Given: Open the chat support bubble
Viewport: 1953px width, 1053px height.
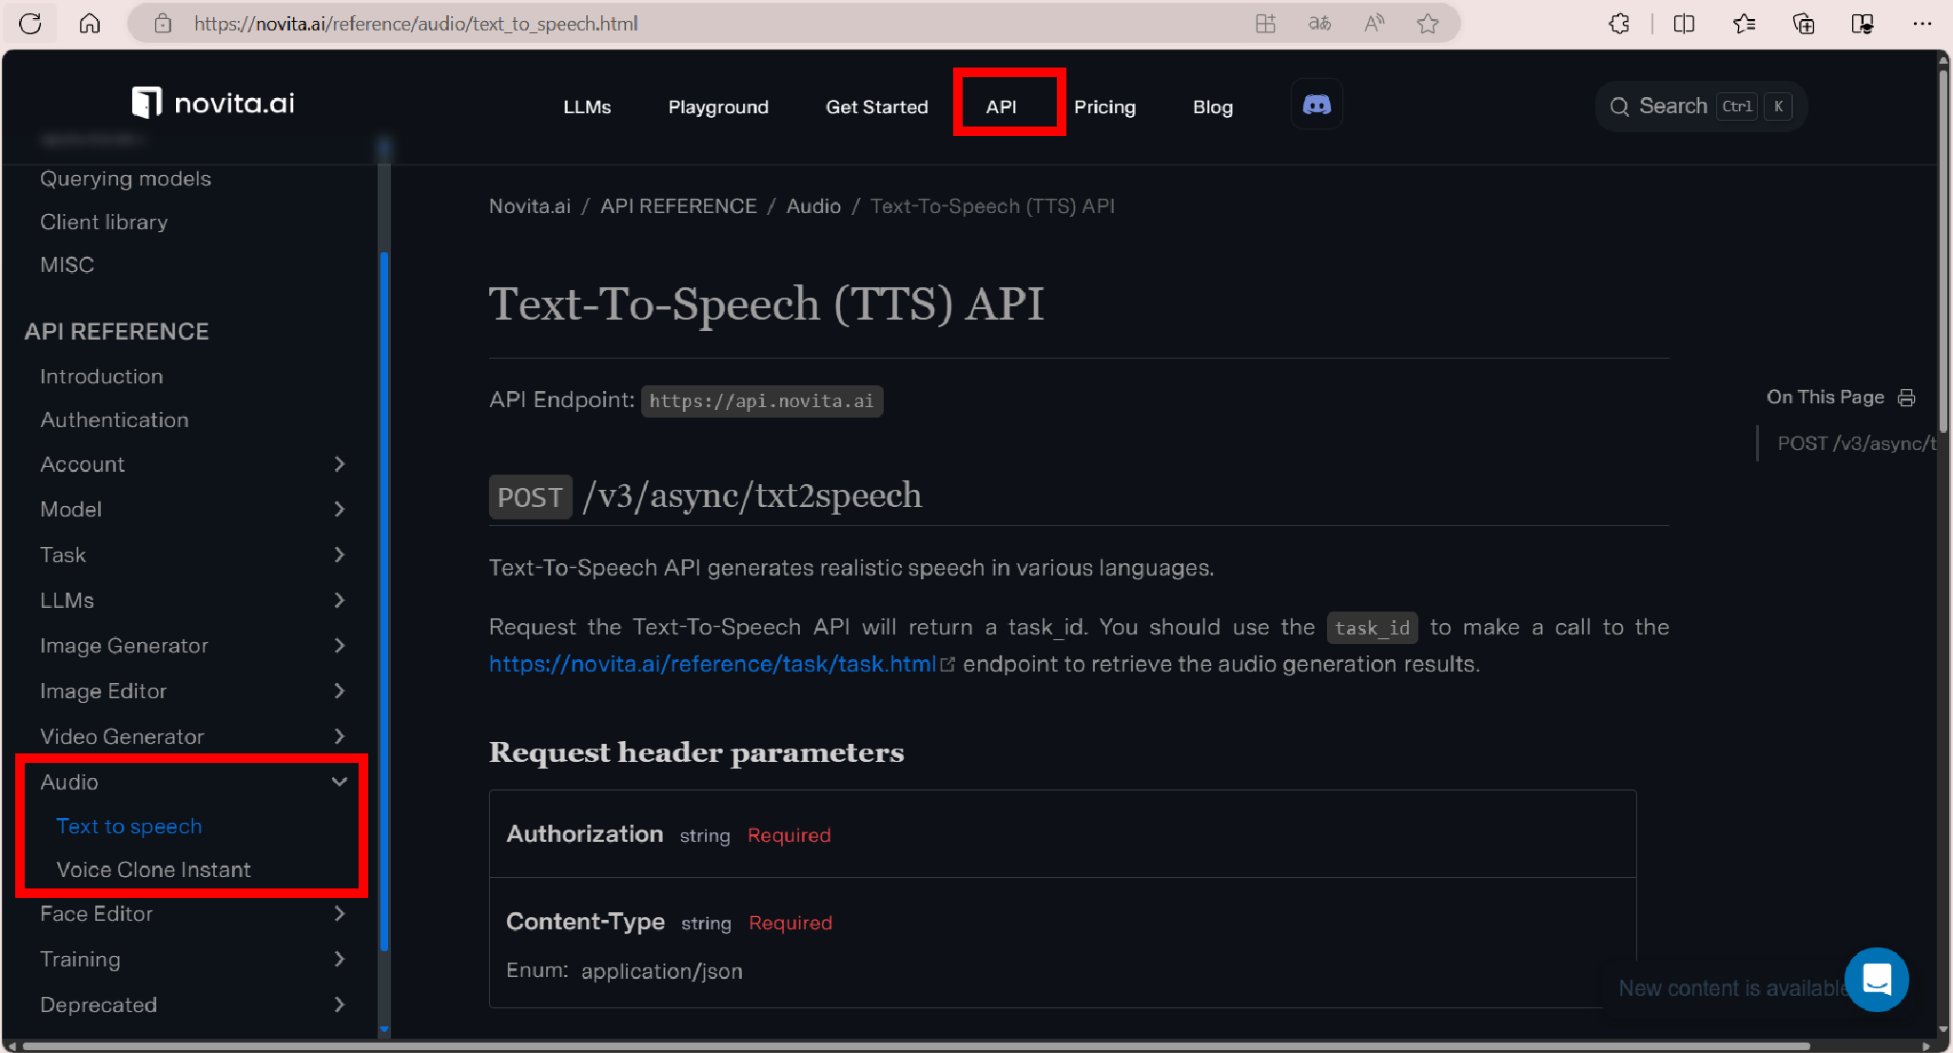Looking at the screenshot, I should 1876,979.
